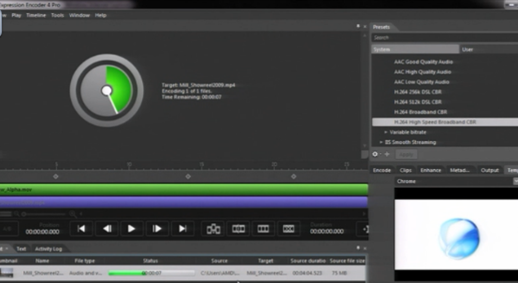The width and height of the screenshot is (518, 283).
Task: Click the first timeline diamond marker
Action: (x=56, y=176)
